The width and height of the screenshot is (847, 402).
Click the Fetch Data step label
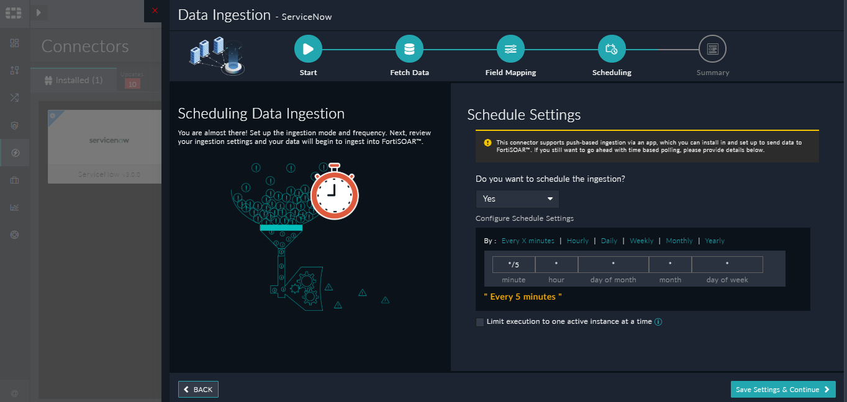click(x=409, y=73)
